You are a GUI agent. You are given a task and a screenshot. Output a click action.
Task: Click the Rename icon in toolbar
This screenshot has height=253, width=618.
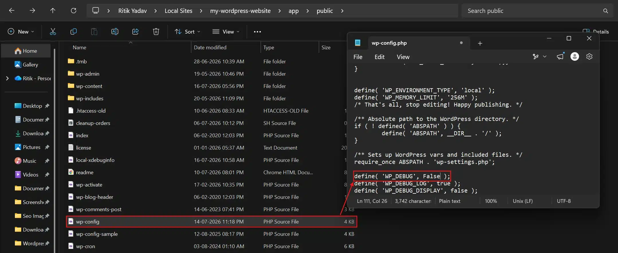pyautogui.click(x=115, y=32)
